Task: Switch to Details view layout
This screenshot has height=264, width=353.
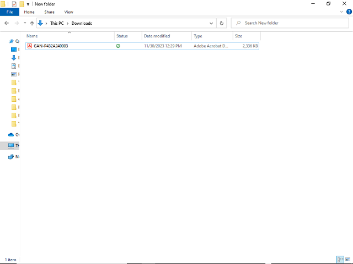Action: click(x=340, y=260)
